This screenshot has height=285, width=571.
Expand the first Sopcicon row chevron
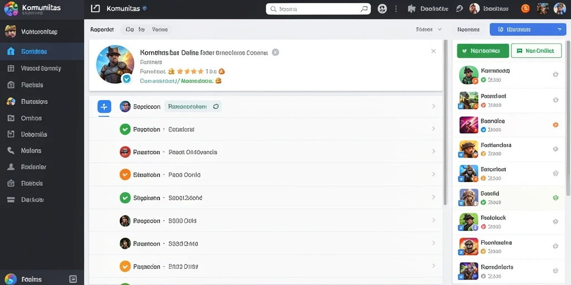(x=434, y=106)
